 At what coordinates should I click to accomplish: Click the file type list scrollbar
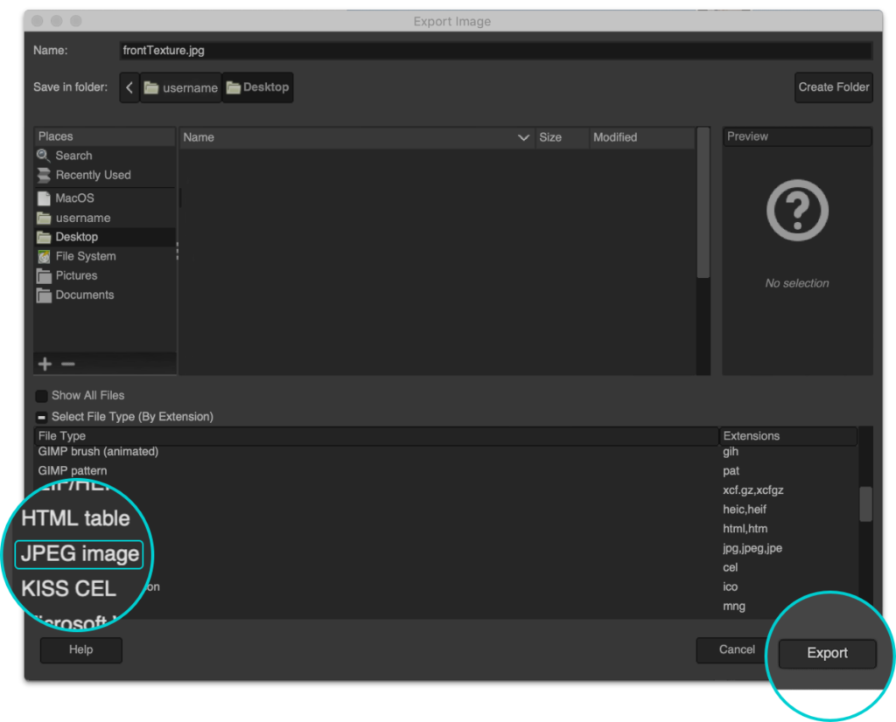865,504
